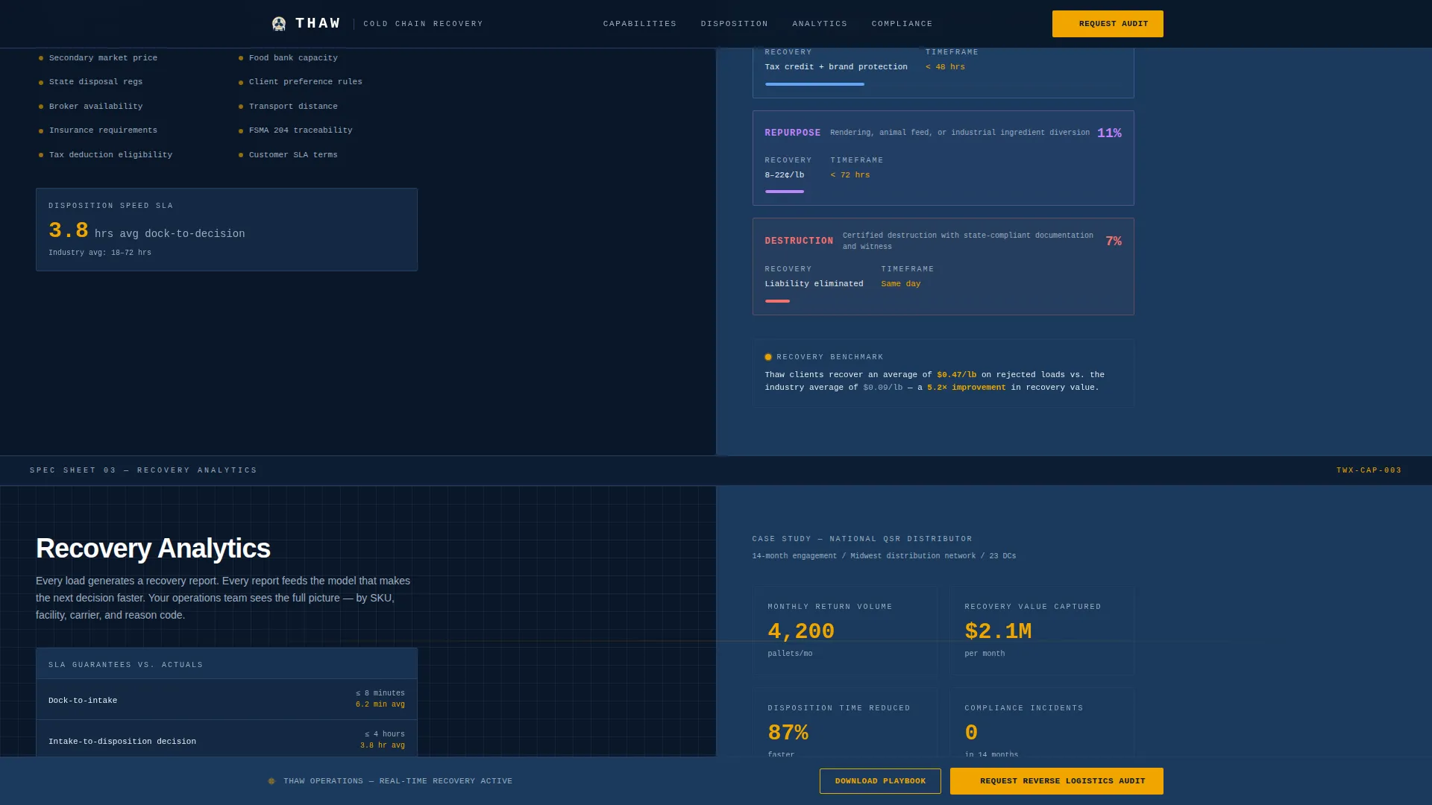Click the '5.2× improvement' highlight
The width and height of the screenshot is (1432, 805).
coord(967,388)
